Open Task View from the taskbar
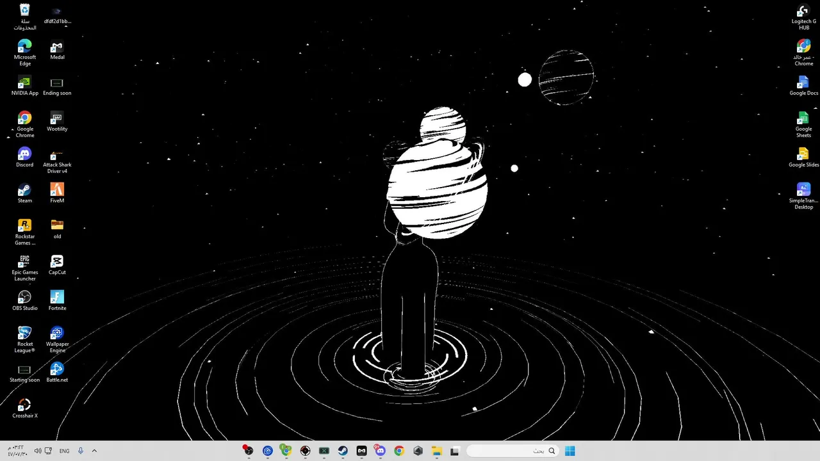This screenshot has height=461, width=820. [455, 451]
